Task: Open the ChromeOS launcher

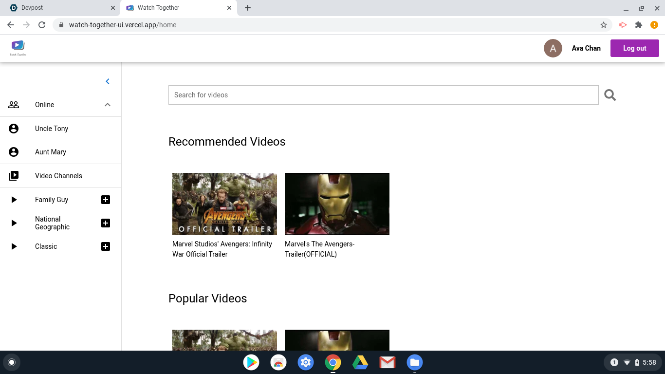Action: point(12,362)
